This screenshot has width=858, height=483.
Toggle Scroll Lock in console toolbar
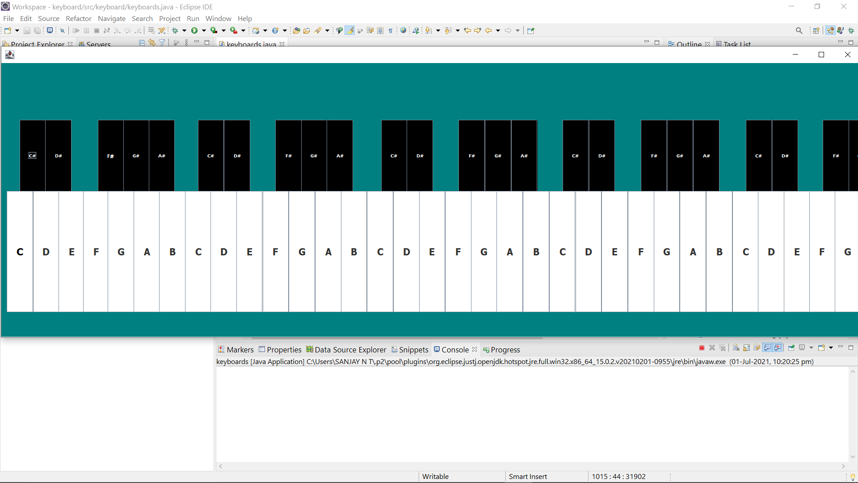click(x=746, y=348)
